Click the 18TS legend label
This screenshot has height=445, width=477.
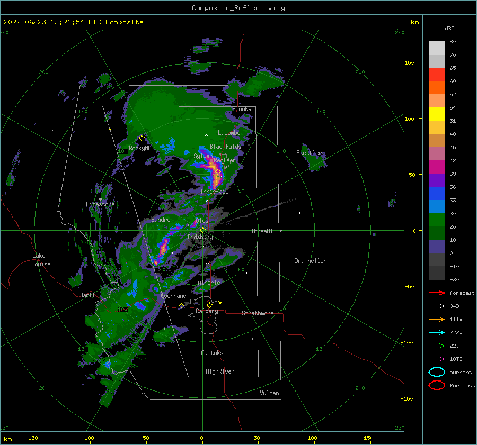tap(456, 359)
